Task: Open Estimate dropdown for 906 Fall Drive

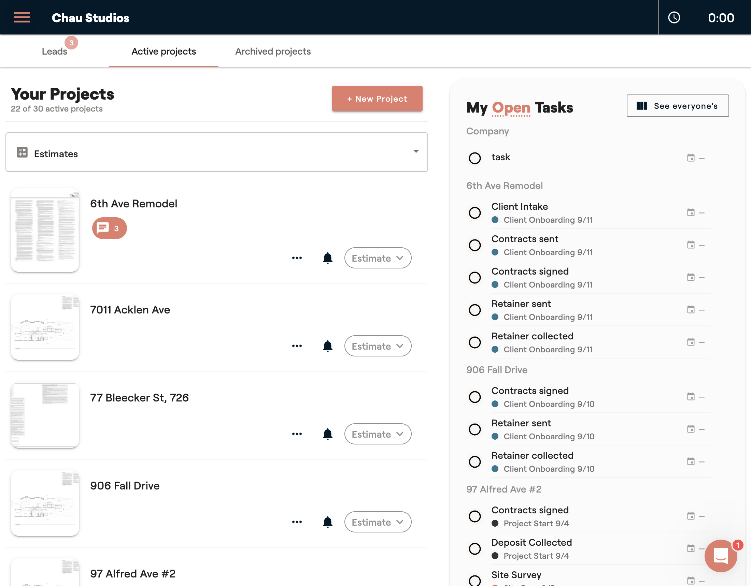Action: [x=378, y=522]
